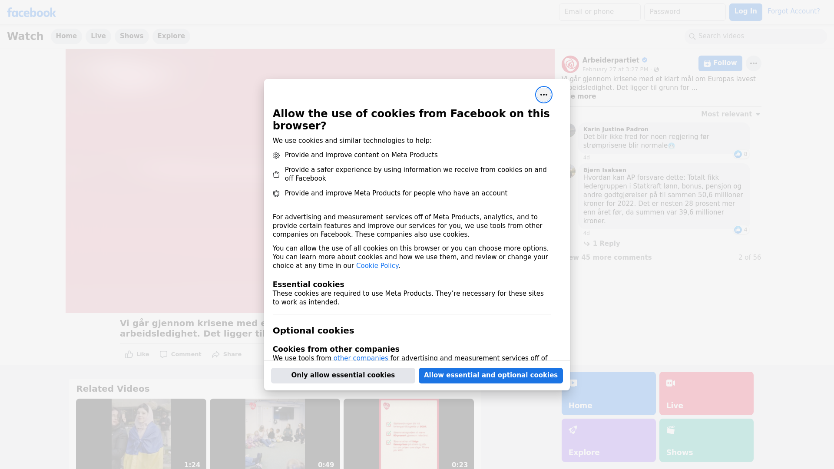Click the search magnifier icon in video search
This screenshot has width=834, height=469.
click(692, 36)
